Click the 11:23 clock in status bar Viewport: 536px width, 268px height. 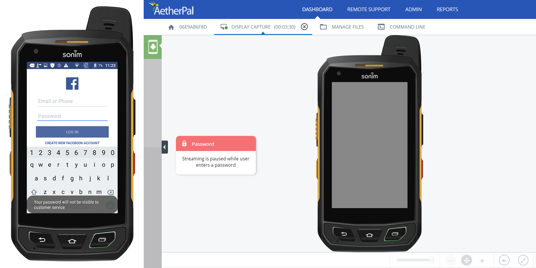[111, 66]
